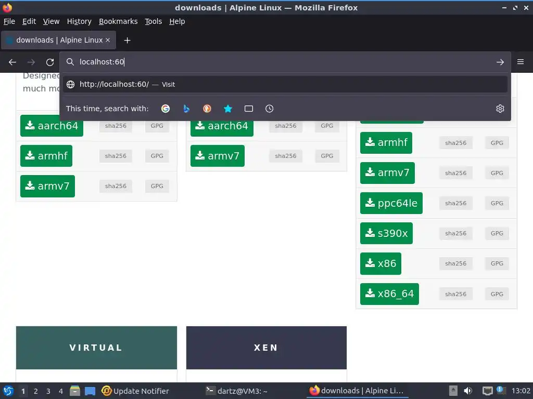The width and height of the screenshot is (533, 399).
Task: Open sha256 for middle-column armv7
Action: (x=286, y=156)
